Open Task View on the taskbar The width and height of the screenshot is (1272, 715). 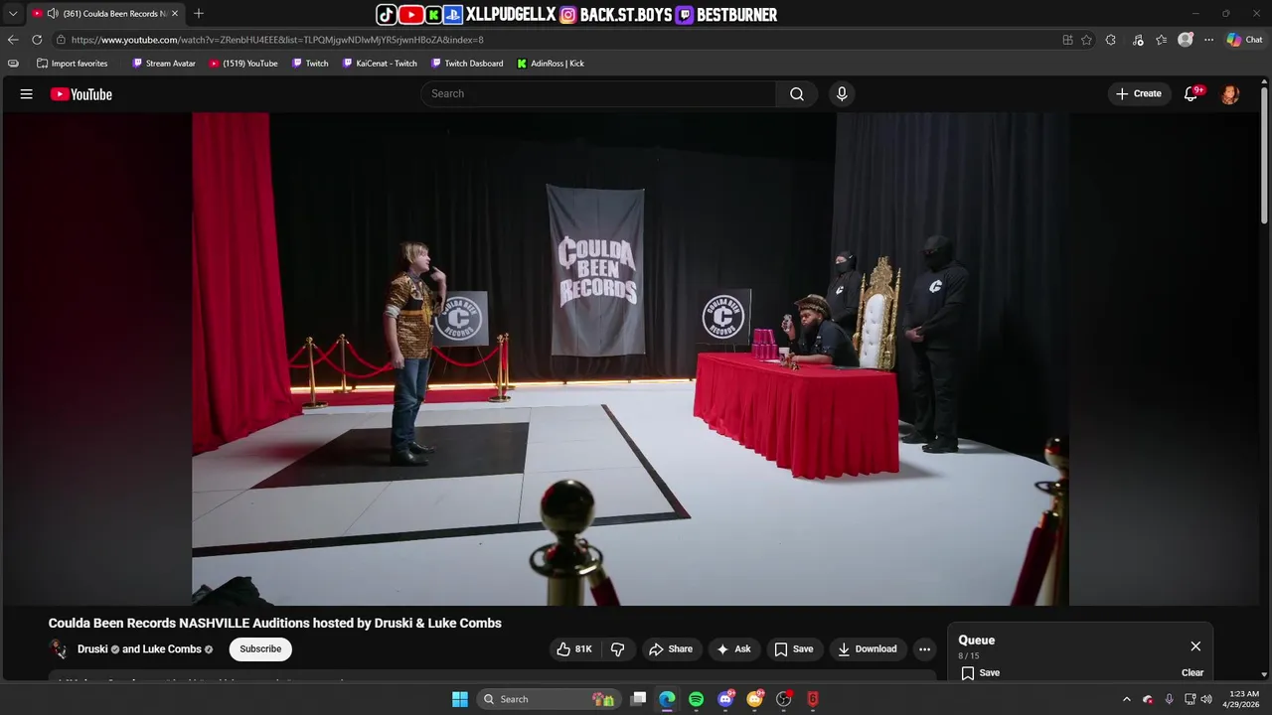pos(639,699)
